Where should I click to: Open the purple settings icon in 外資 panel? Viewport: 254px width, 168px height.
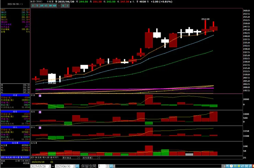(40, 96)
